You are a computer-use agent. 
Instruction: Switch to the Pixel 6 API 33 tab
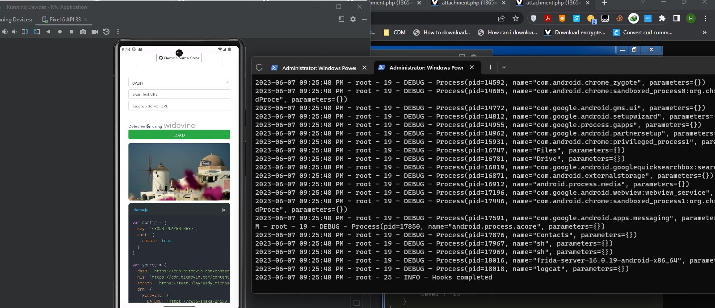click(65, 20)
